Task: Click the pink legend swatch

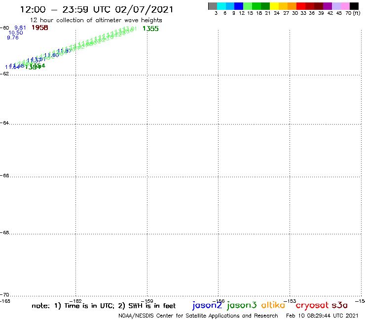Action: 345,6
